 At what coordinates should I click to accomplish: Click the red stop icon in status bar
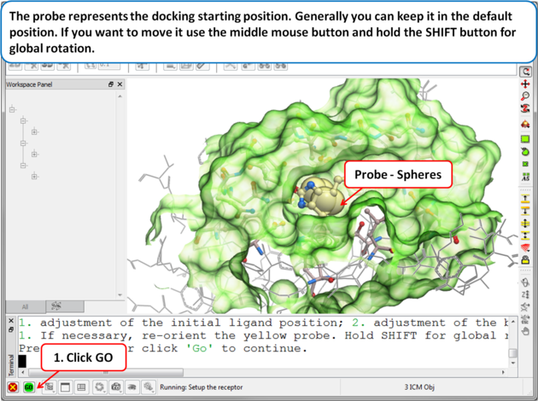click(12, 387)
